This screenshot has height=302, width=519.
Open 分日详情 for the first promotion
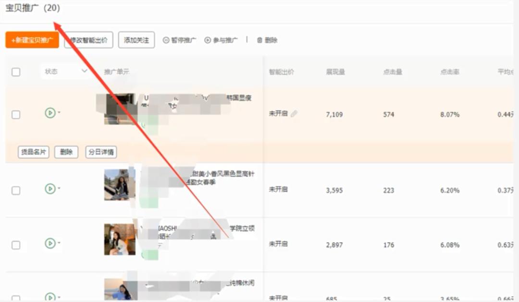(101, 152)
